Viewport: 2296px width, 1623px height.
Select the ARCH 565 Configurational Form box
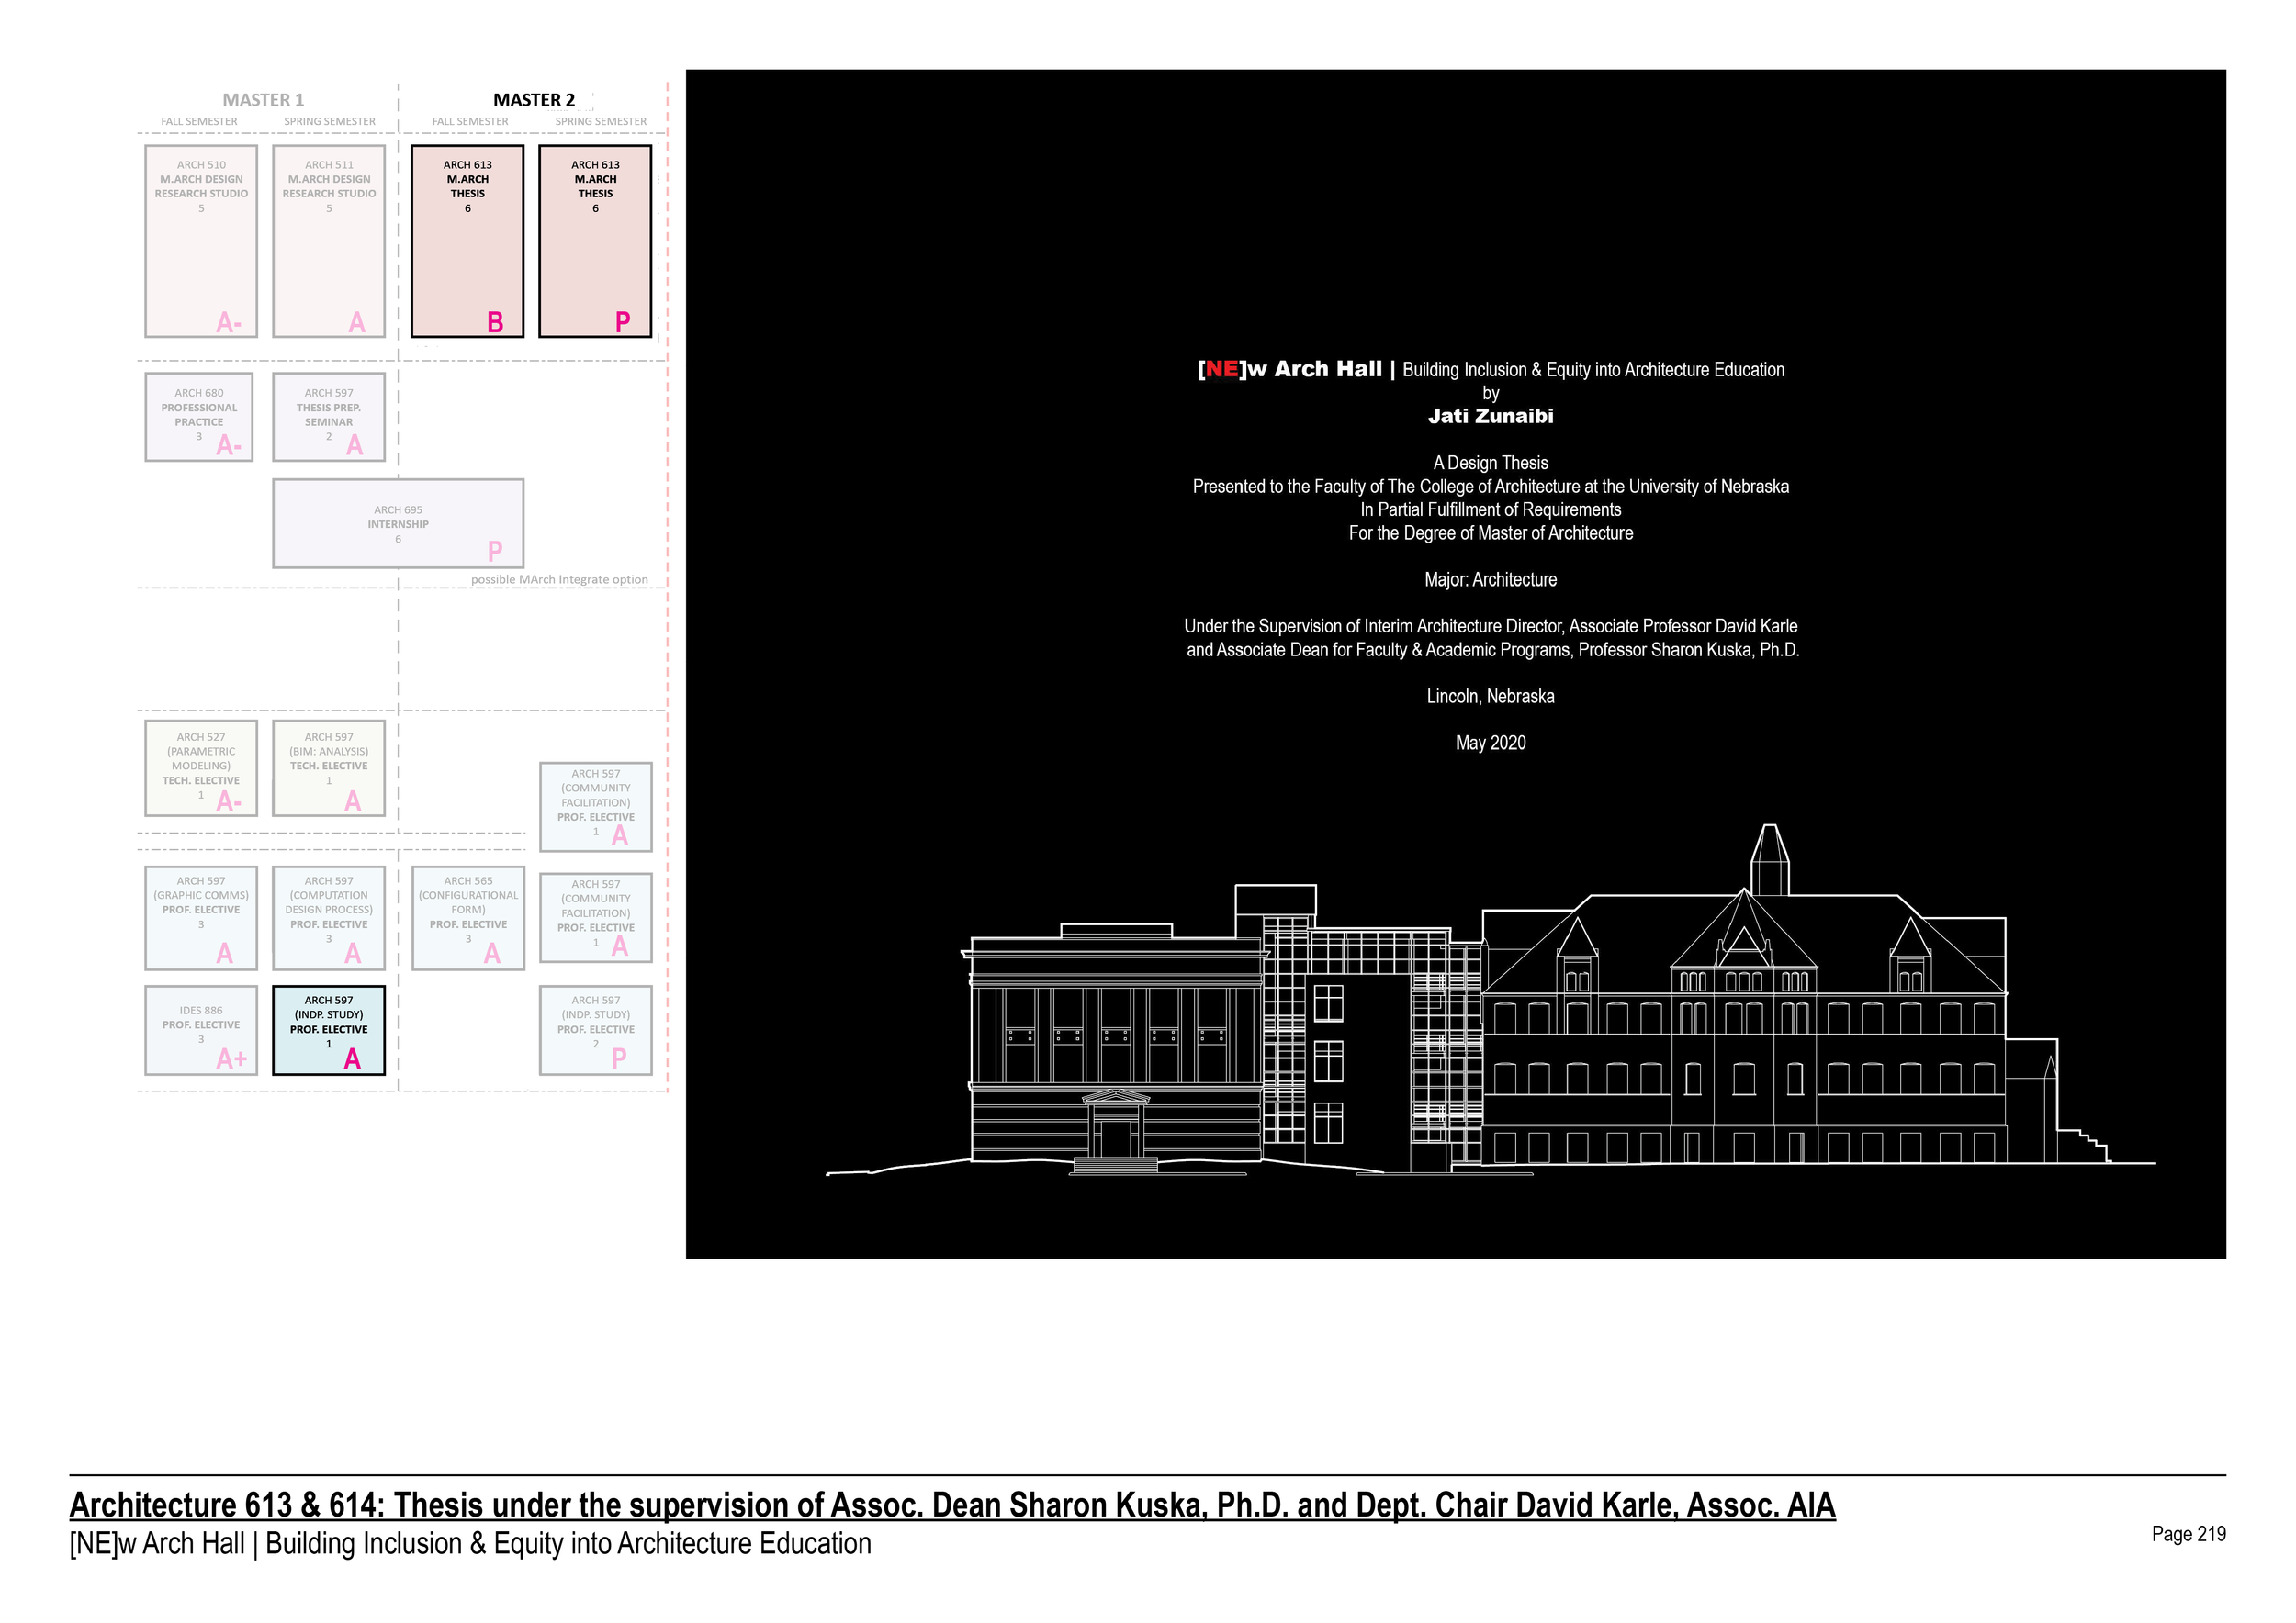click(468, 917)
